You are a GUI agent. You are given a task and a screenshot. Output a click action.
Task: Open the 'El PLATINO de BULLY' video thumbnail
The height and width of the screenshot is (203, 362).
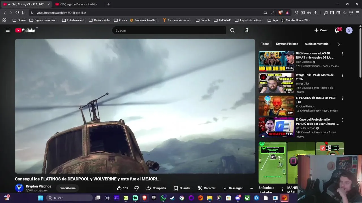[277, 105]
